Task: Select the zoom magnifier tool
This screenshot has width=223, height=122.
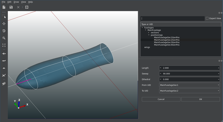Action: tap(4, 38)
